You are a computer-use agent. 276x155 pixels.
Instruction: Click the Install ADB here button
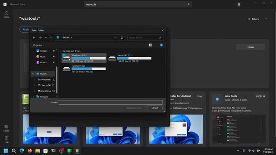point(134,108)
